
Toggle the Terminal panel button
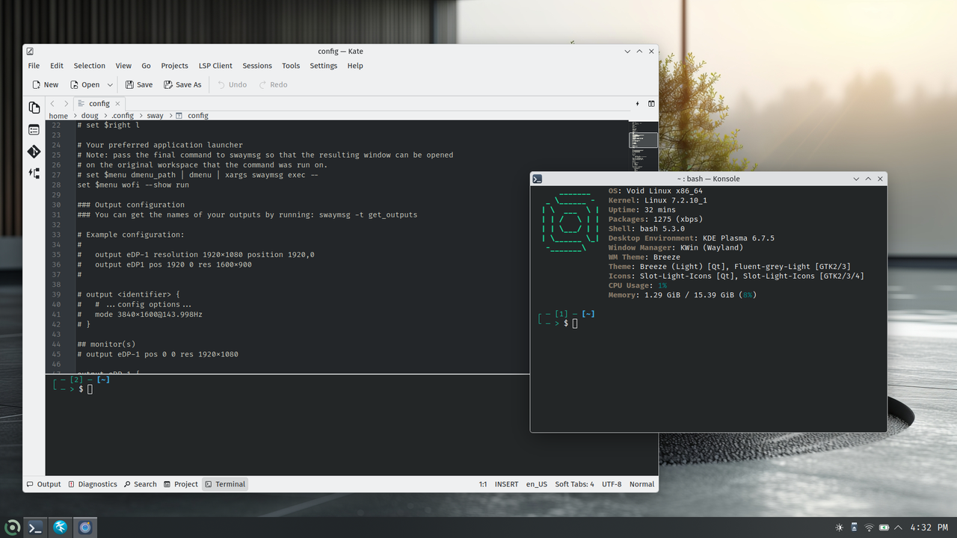click(225, 484)
